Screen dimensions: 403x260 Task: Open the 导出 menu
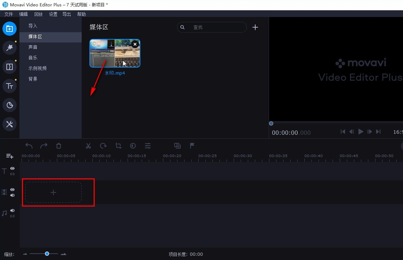(x=67, y=14)
